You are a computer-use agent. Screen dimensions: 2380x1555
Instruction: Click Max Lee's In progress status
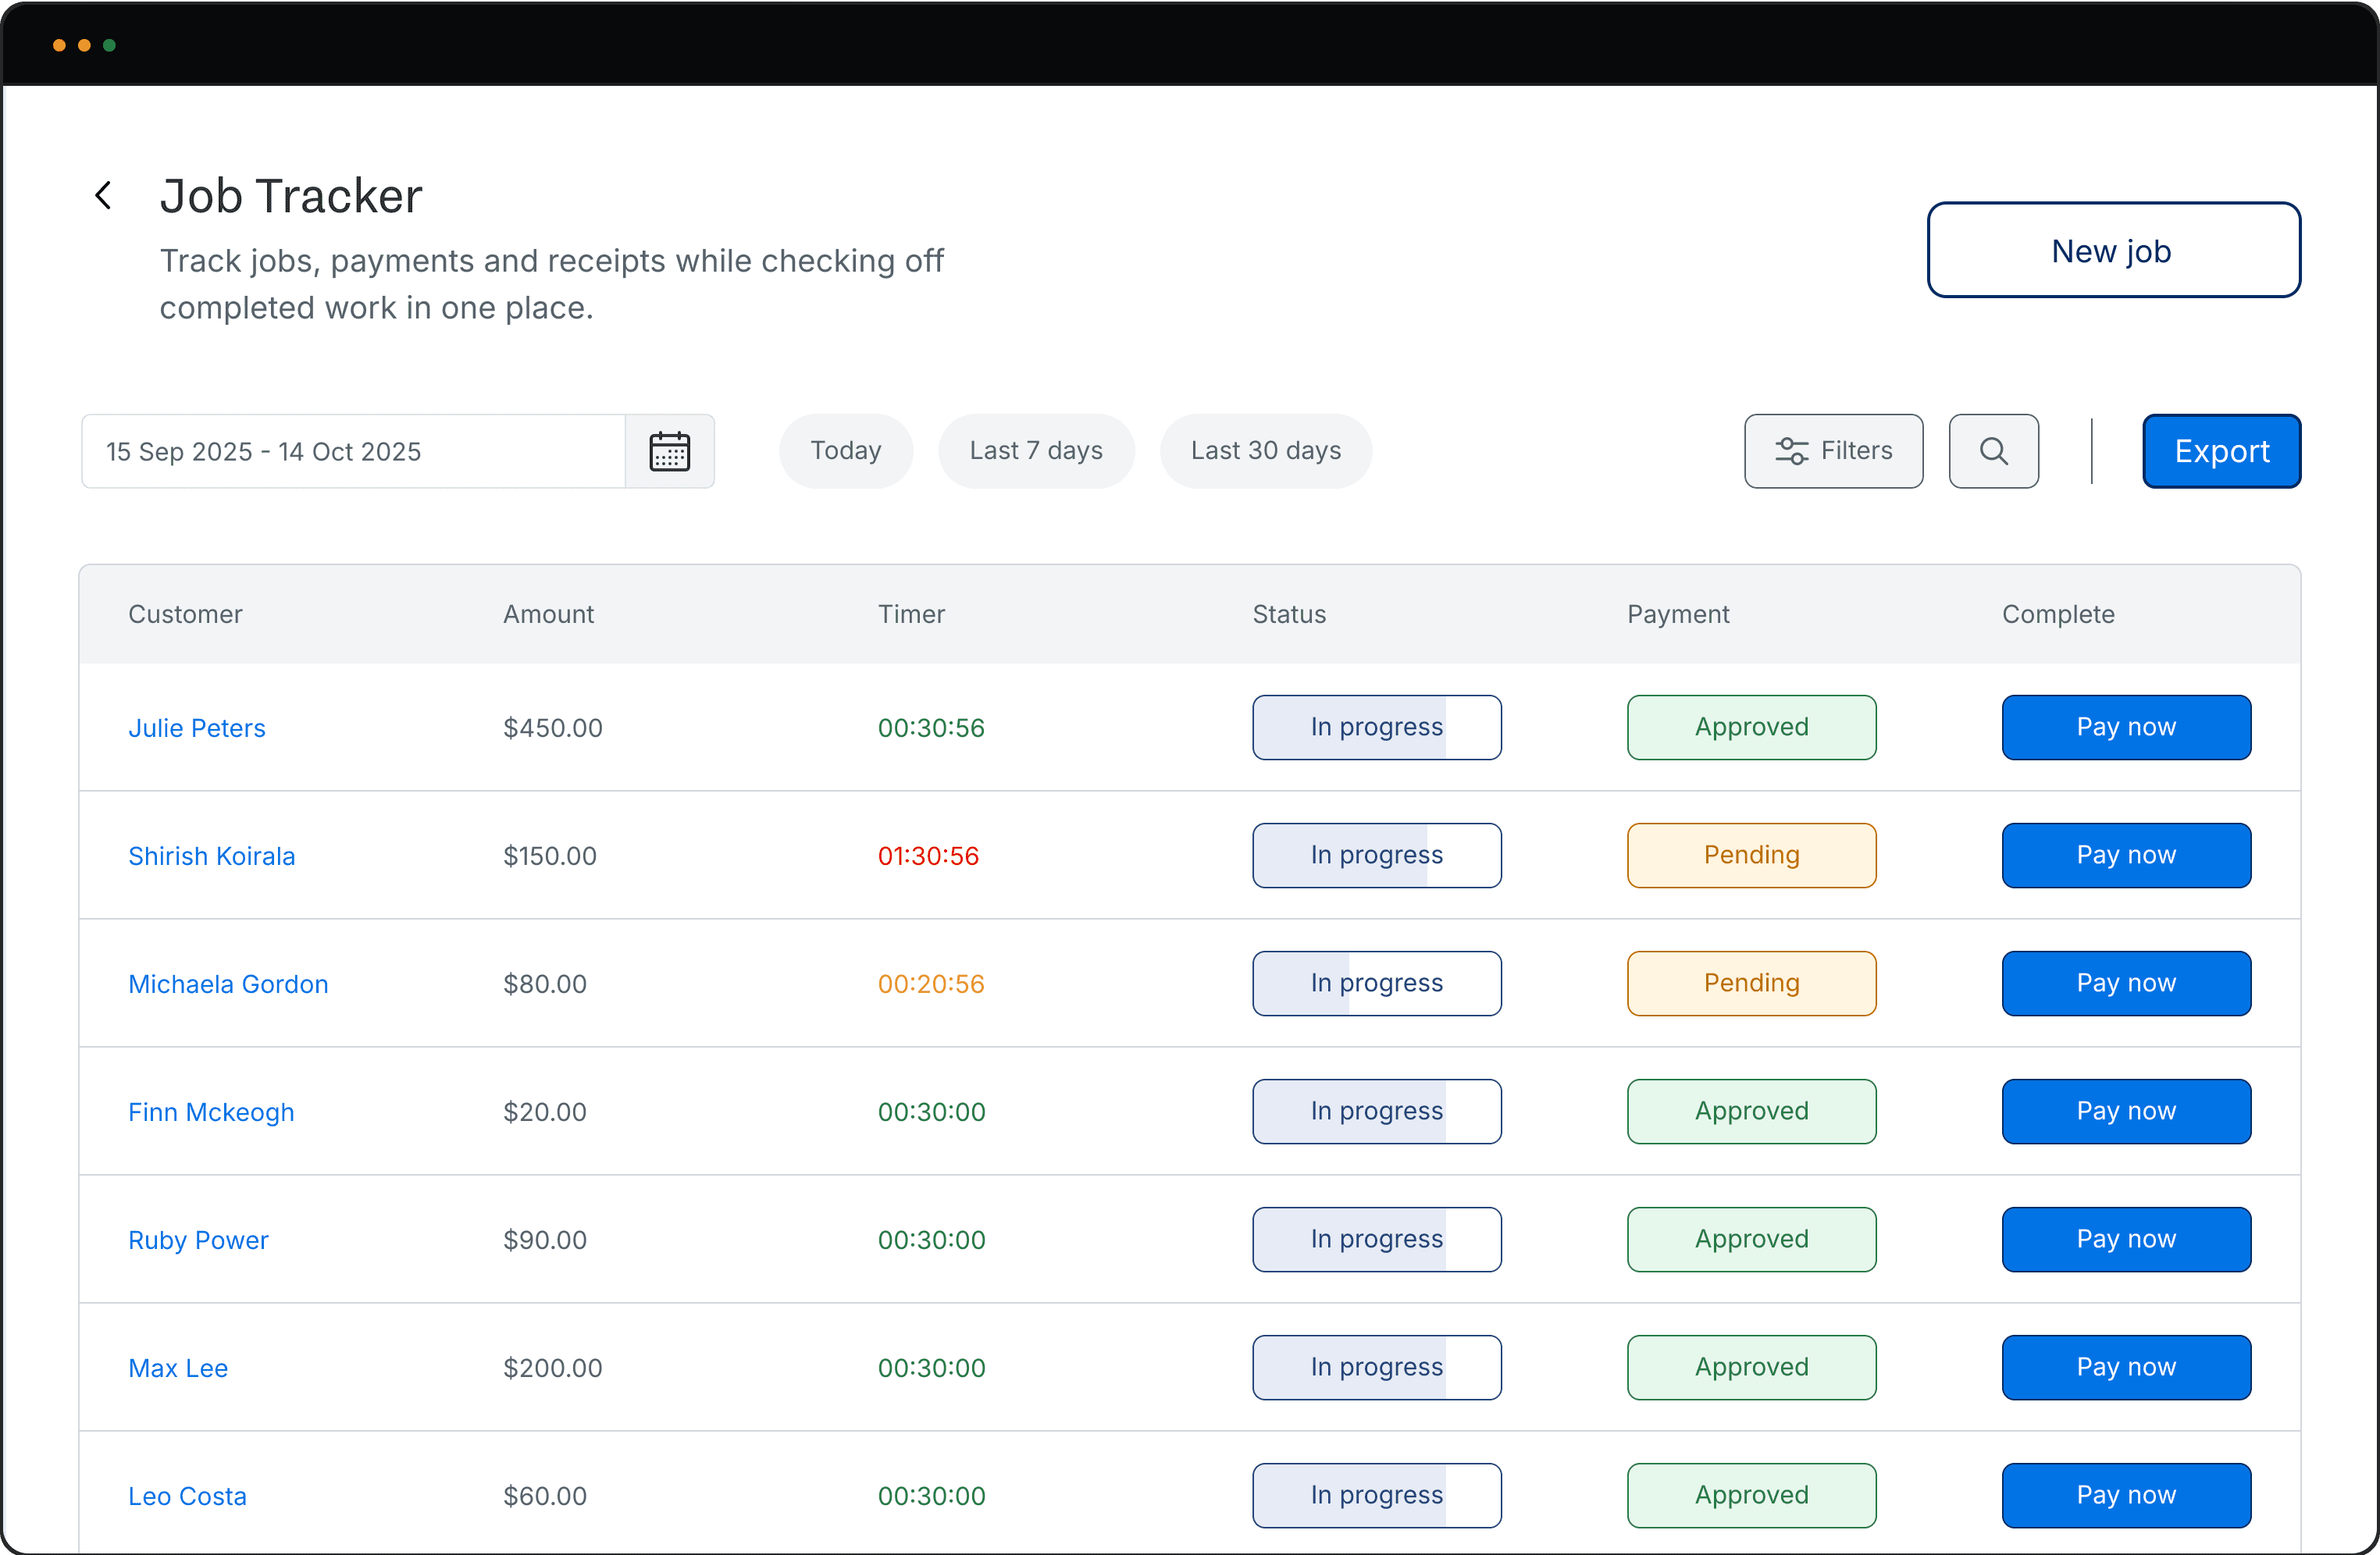pos(1376,1367)
